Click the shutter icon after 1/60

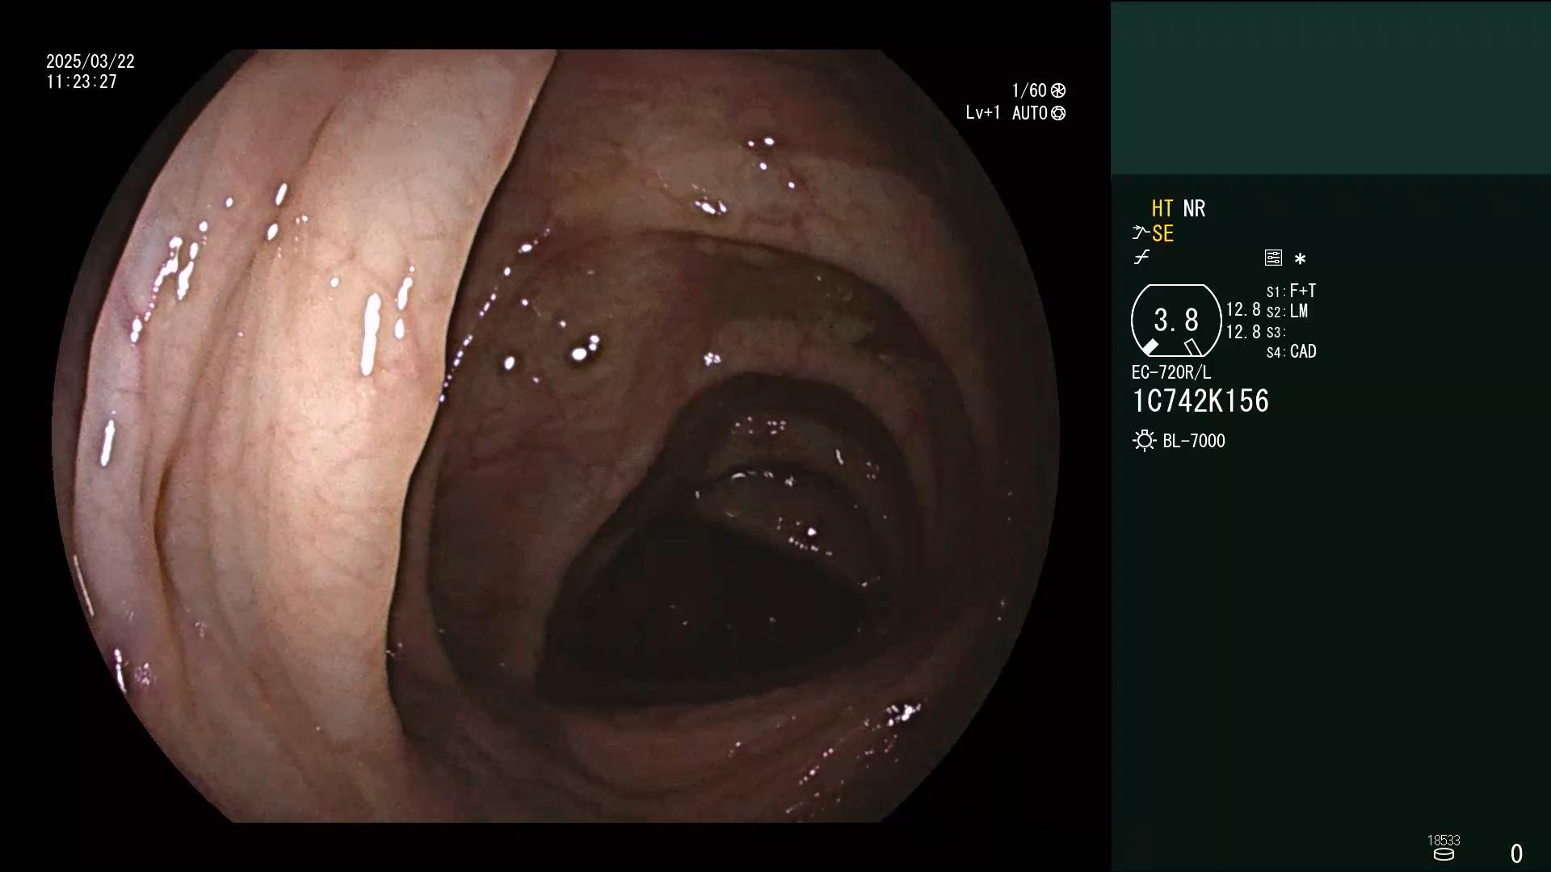click(x=1058, y=90)
